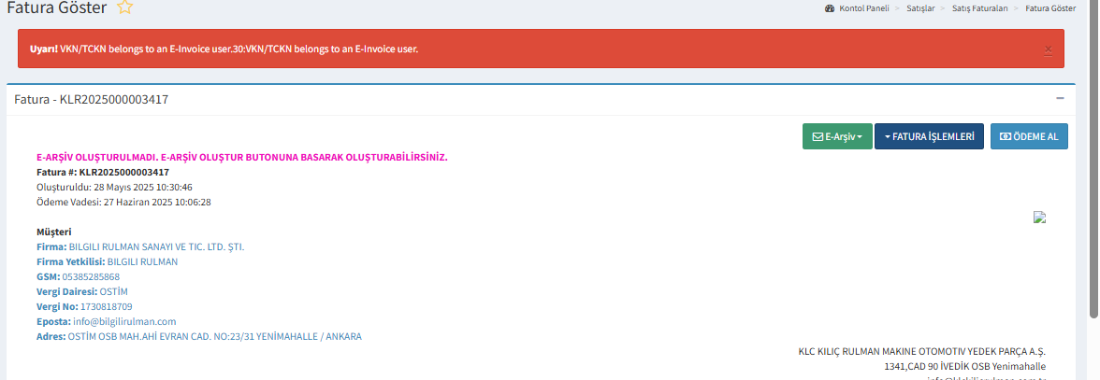1100x380 pixels.
Task: Dismiss the red VKN/TCKN warning alert
Action: pos(1048,49)
